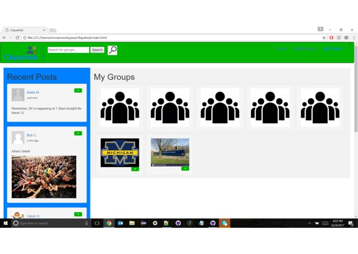Open the Michigan logo group
Image resolution: width=358 pixels, height=254 pixels.
coord(120,153)
